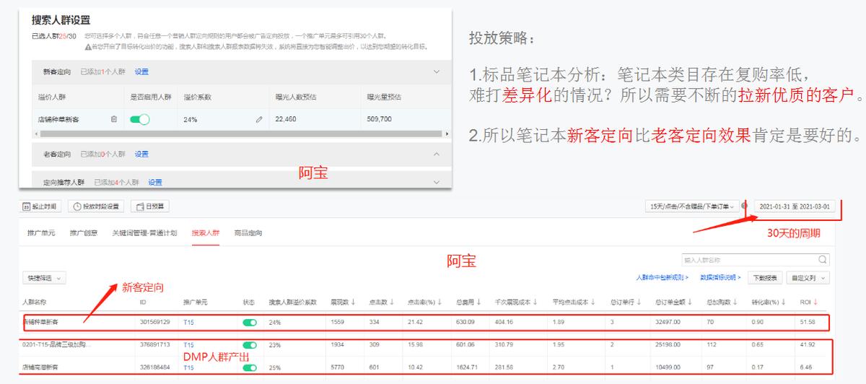The image size is (866, 384).
Task: Open the 自定义列 dropdown
Action: 808,277
